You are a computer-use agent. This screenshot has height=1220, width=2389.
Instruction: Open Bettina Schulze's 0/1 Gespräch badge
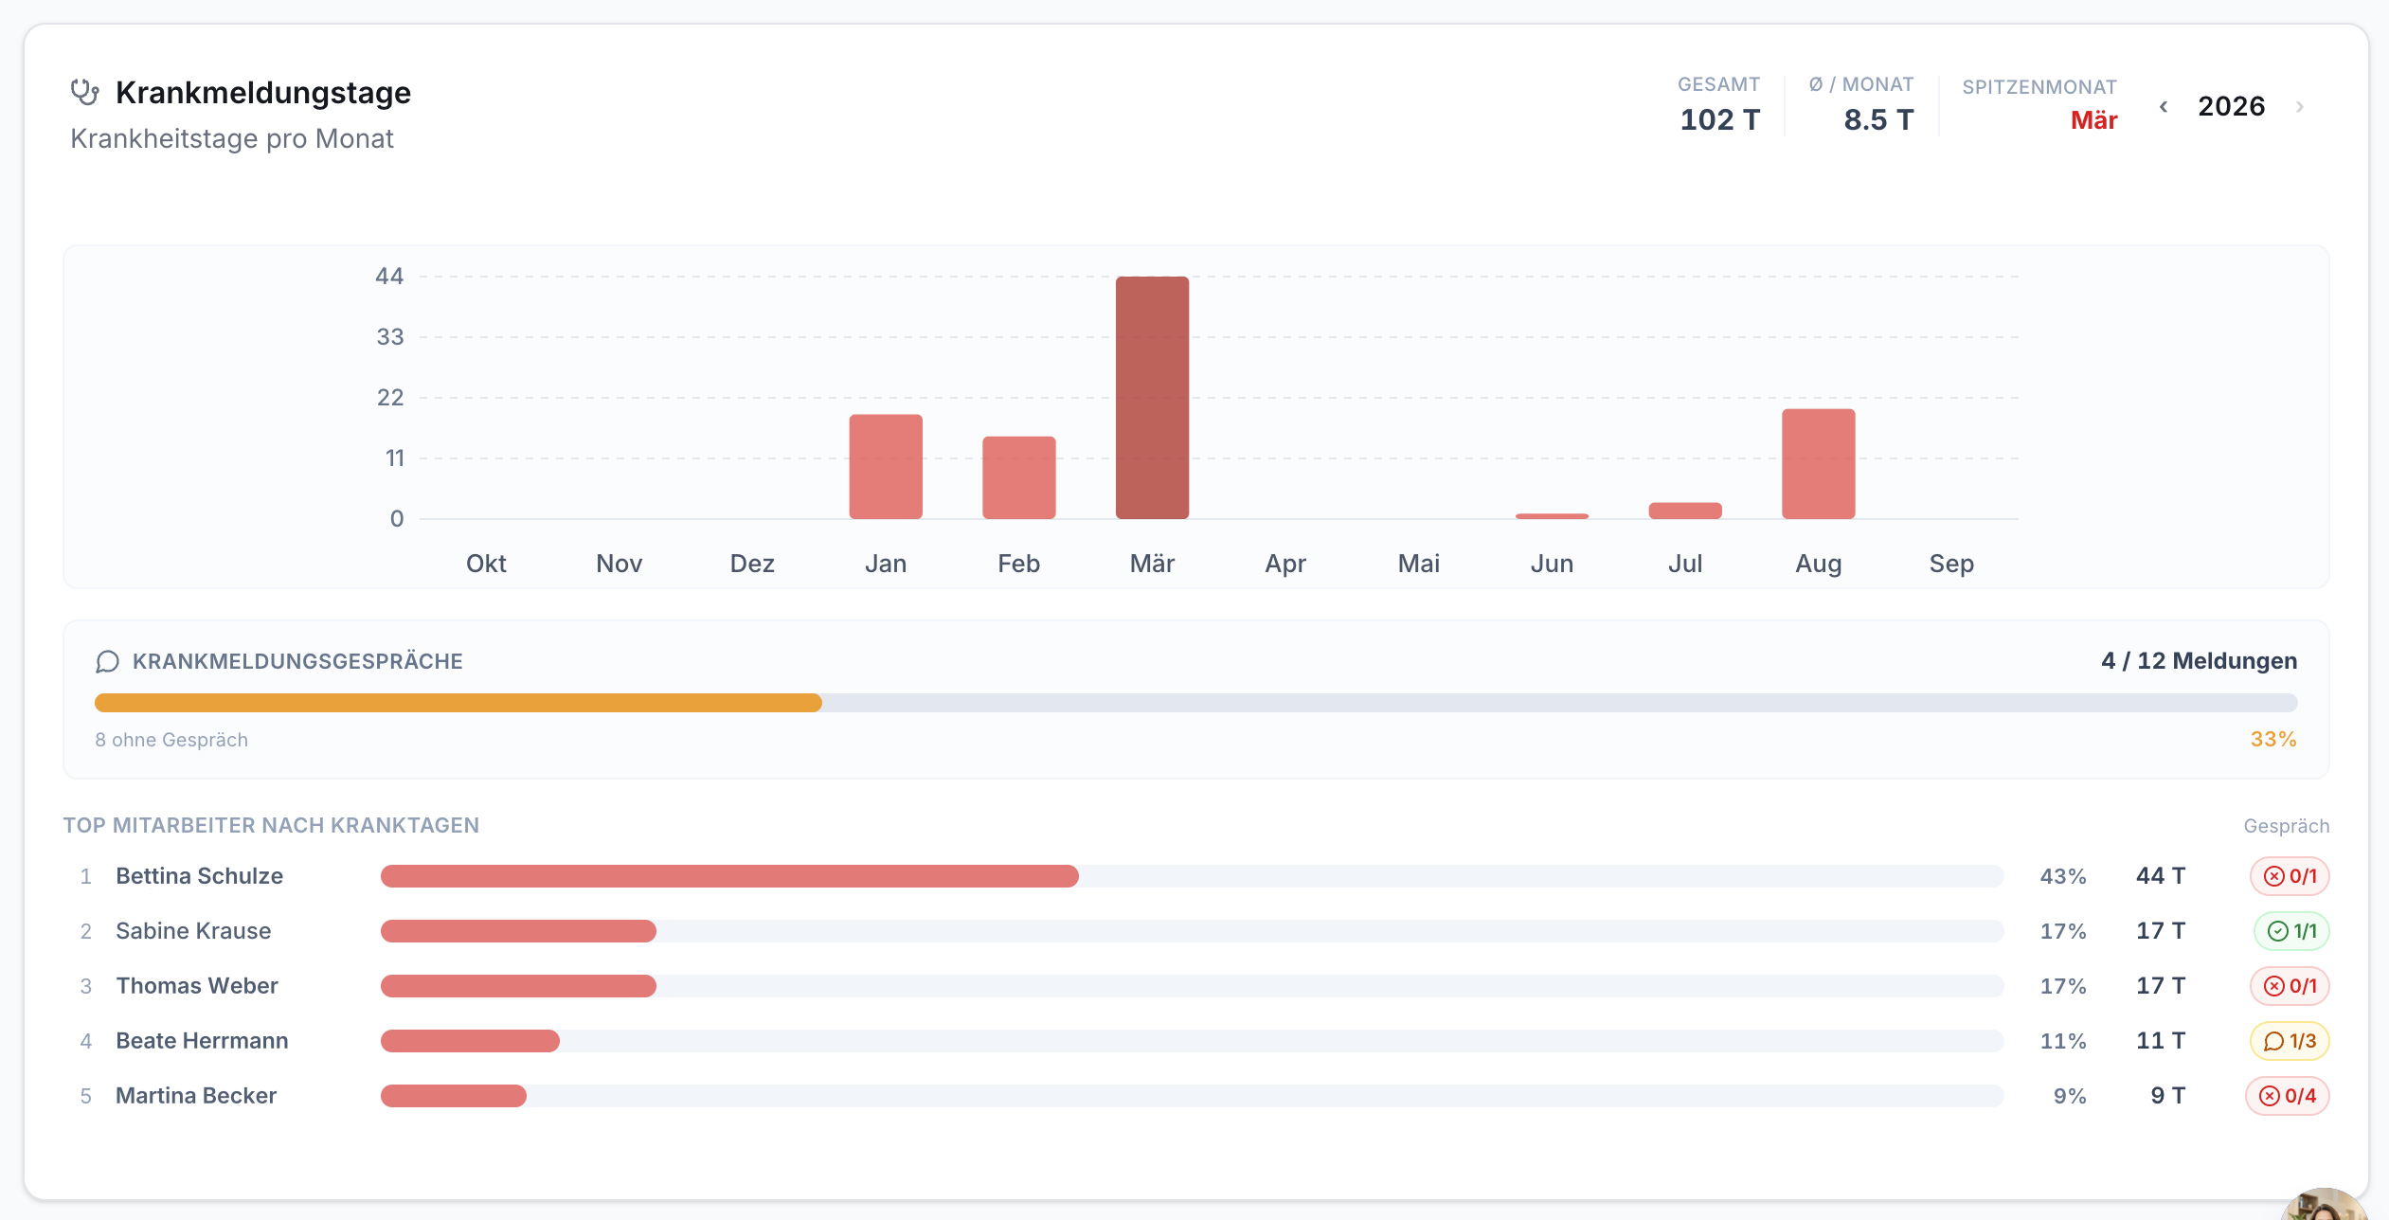point(2290,876)
